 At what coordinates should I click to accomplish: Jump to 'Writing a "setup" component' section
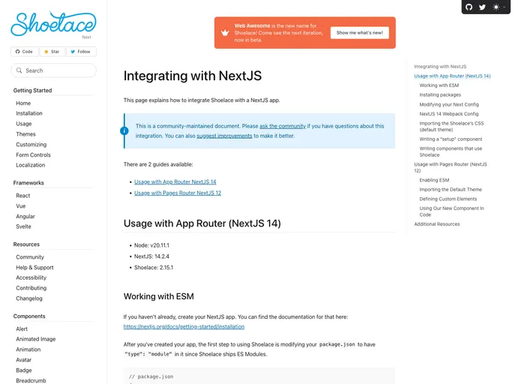coord(451,139)
